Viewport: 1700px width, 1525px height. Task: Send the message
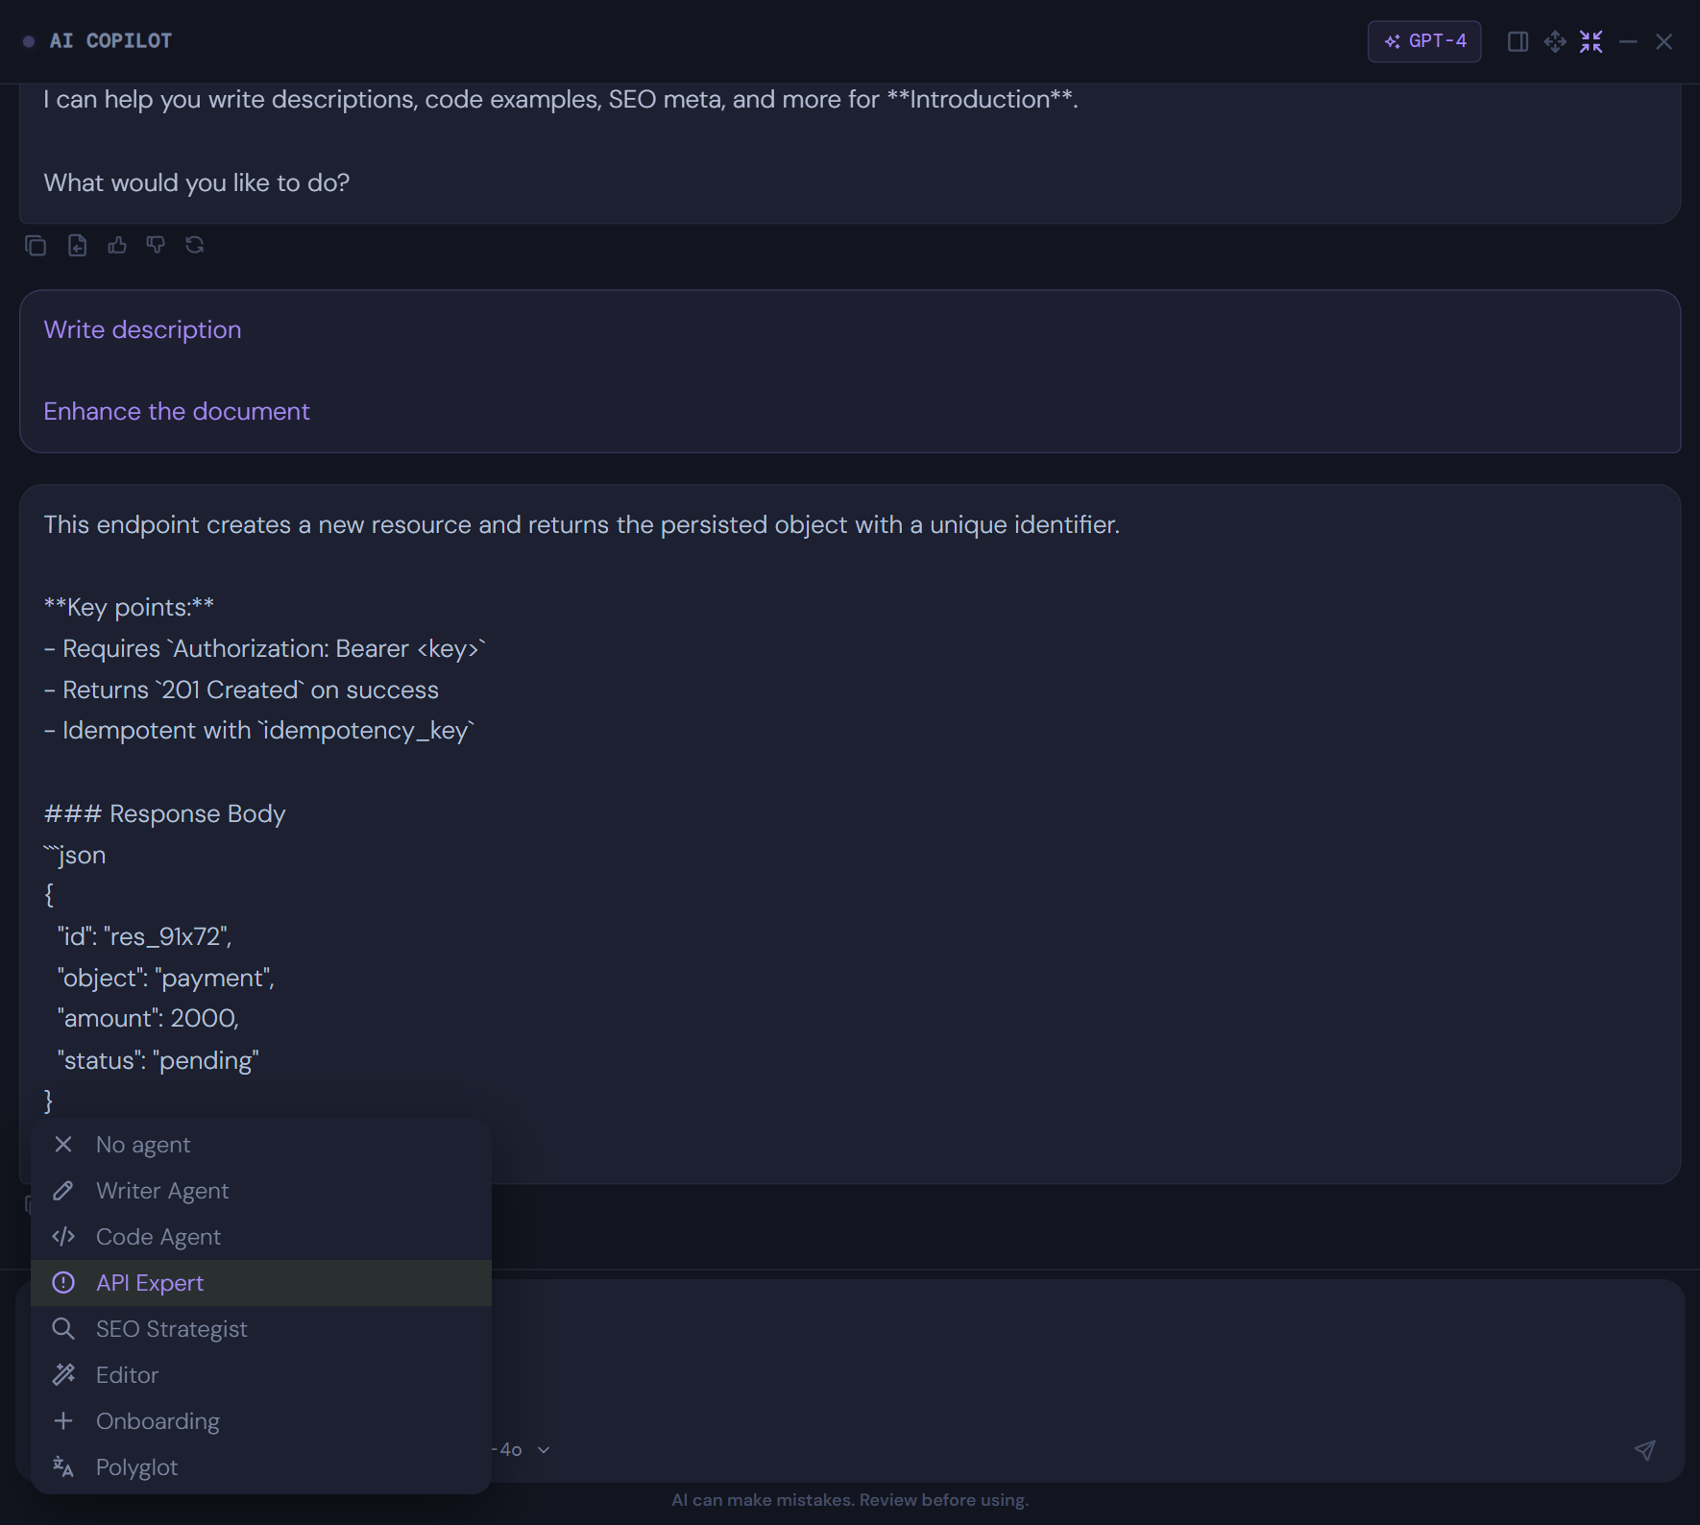[x=1645, y=1450]
